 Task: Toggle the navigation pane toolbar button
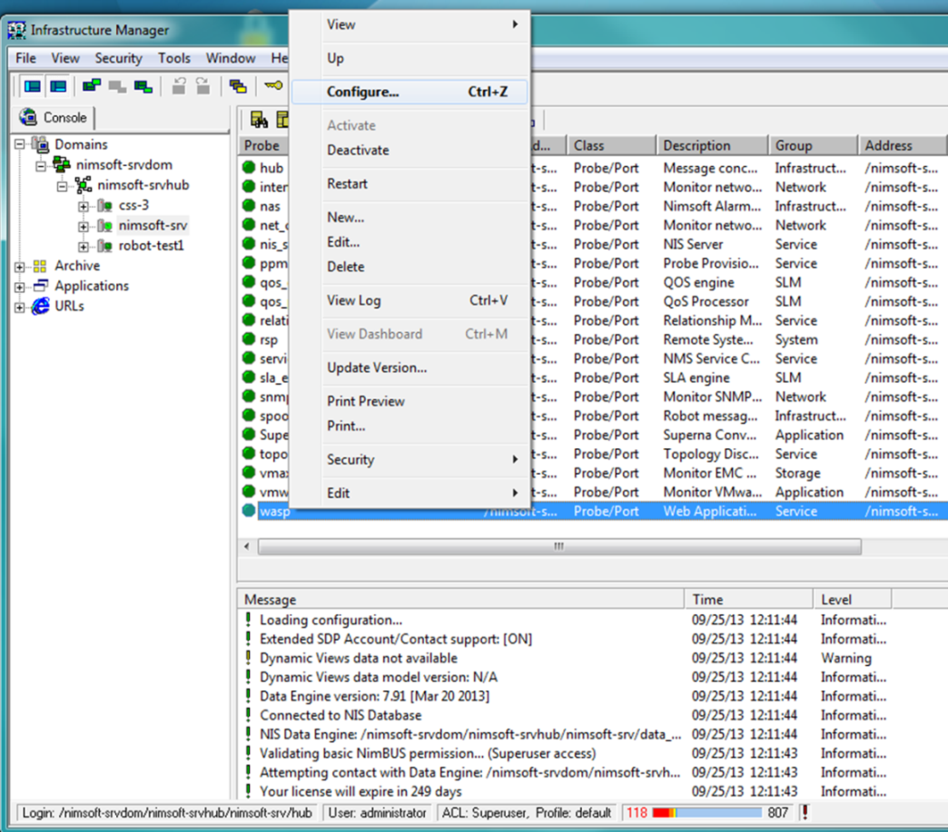tap(33, 86)
